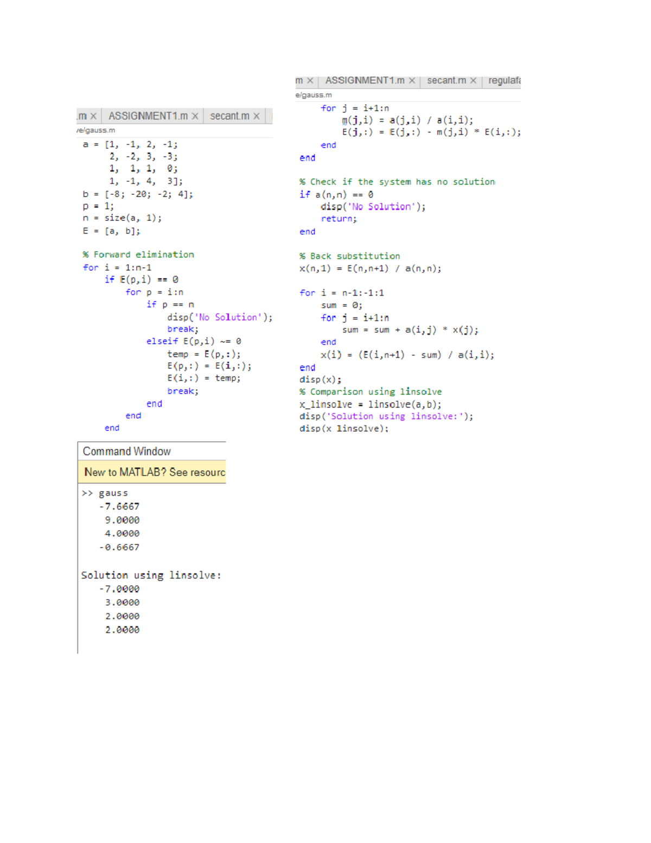This screenshot has height=843, width=651.
Task: Click the Command Window title bar
Action: [152, 451]
